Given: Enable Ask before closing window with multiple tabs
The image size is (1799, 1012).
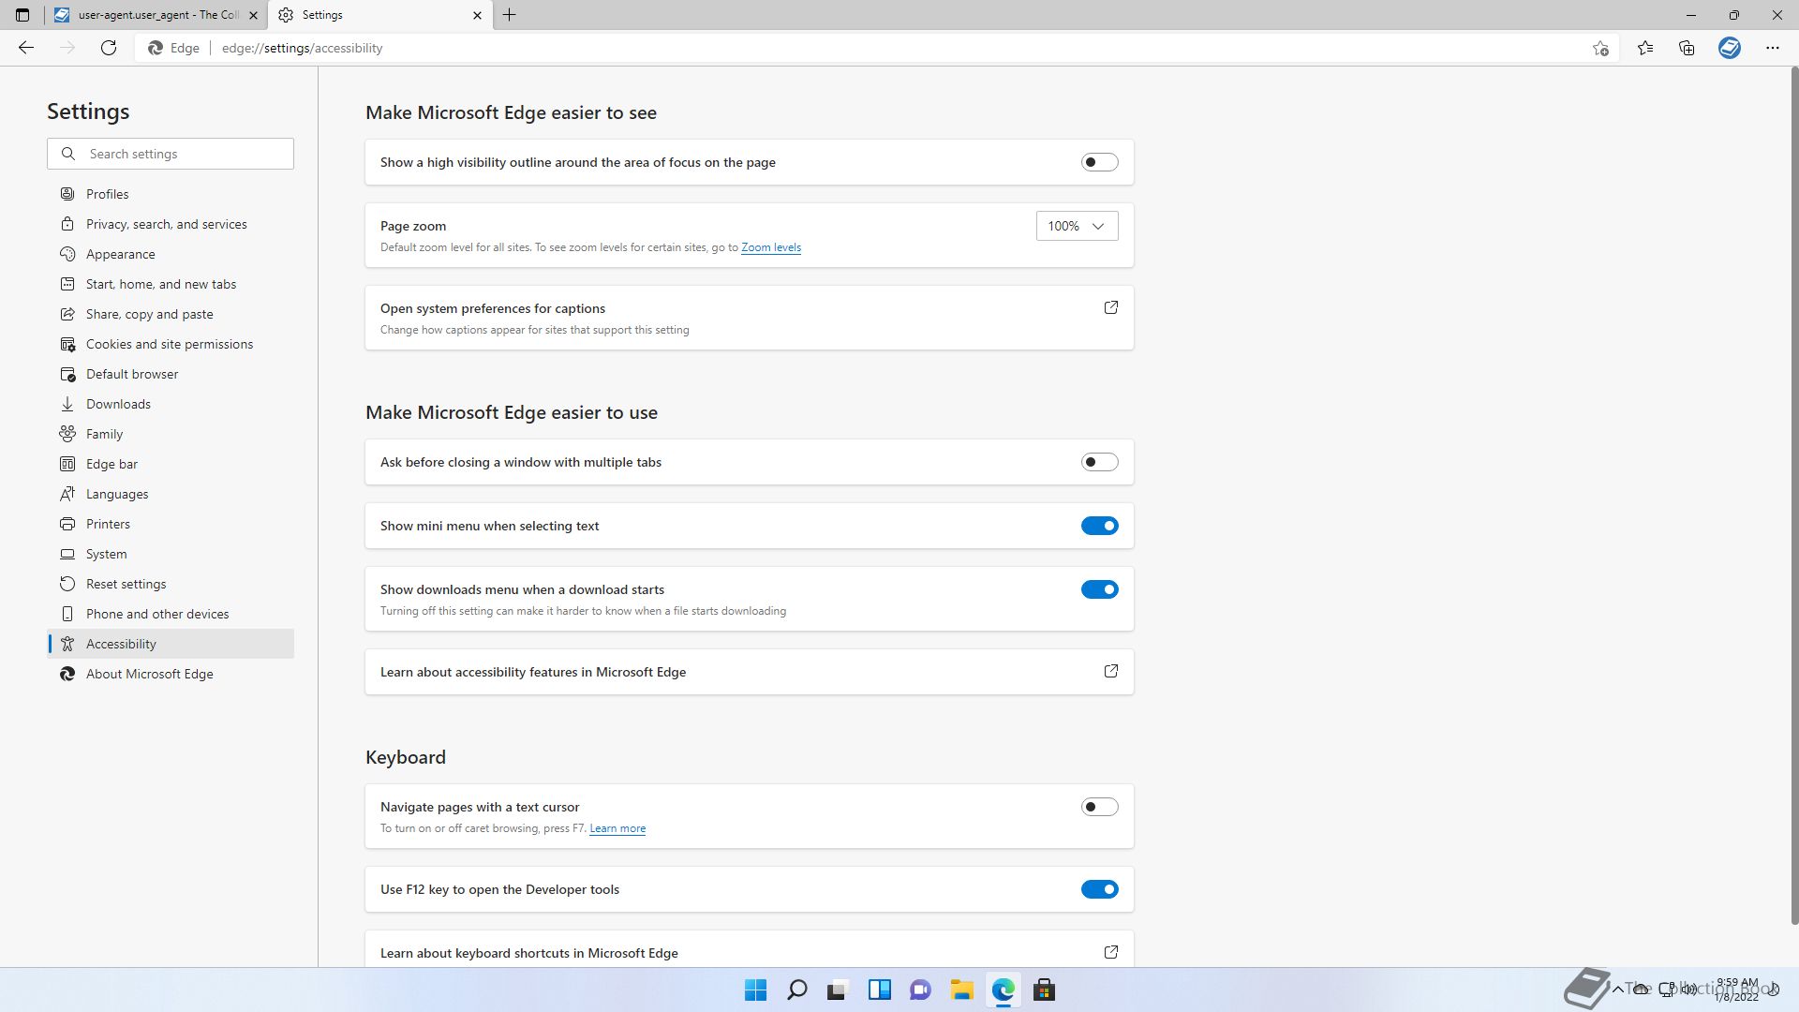Looking at the screenshot, I should click(1100, 462).
